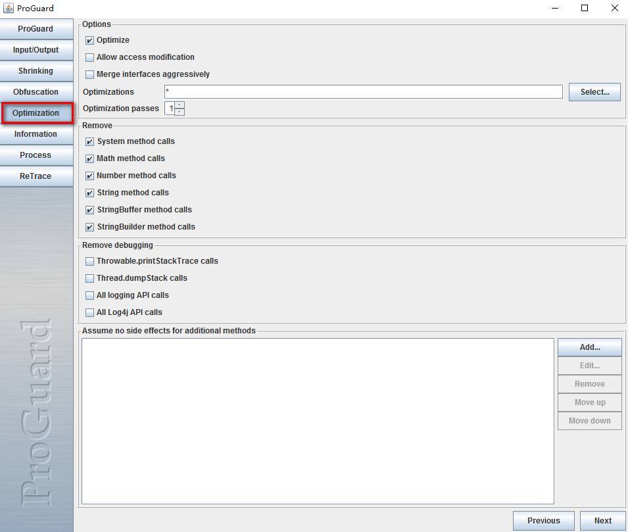
Task: Minimize the ProGuard window
Action: 555,8
